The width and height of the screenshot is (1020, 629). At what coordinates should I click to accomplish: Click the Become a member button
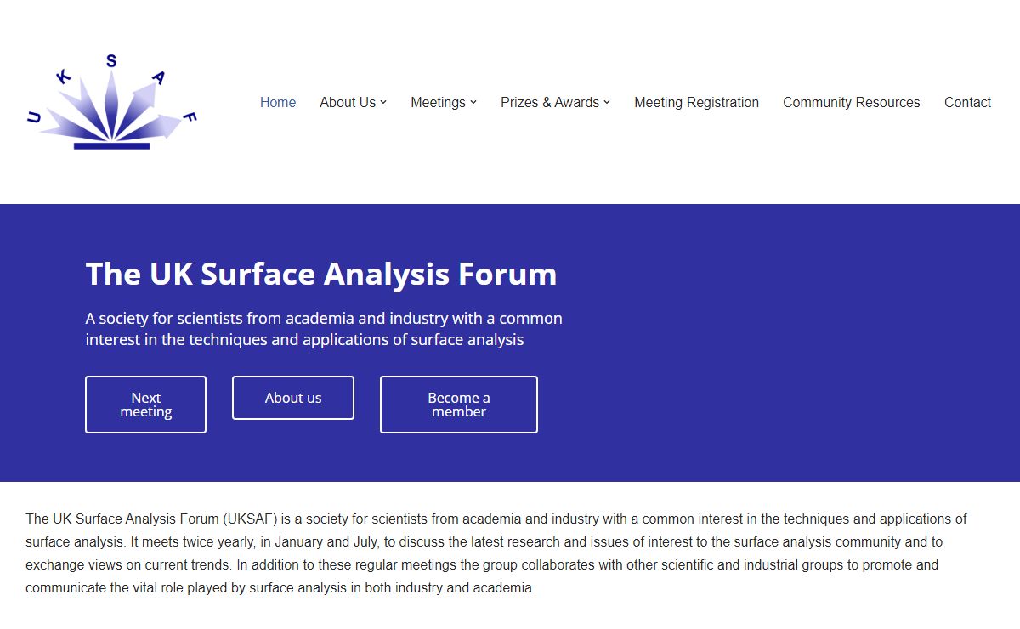(x=459, y=405)
